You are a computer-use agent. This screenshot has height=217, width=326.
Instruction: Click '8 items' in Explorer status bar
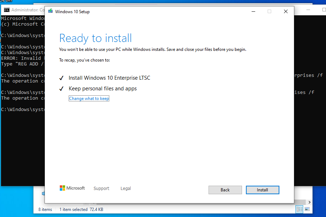(45, 210)
